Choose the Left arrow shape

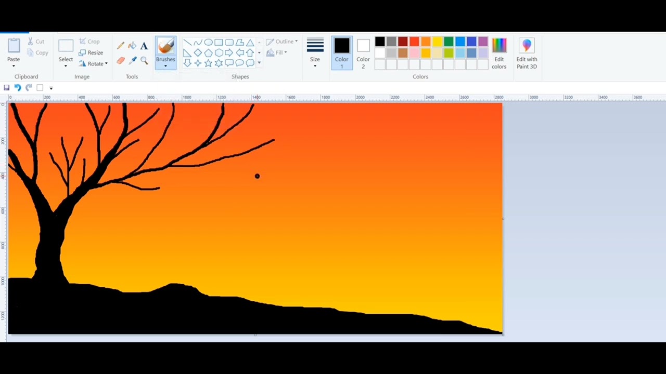tap(239, 53)
